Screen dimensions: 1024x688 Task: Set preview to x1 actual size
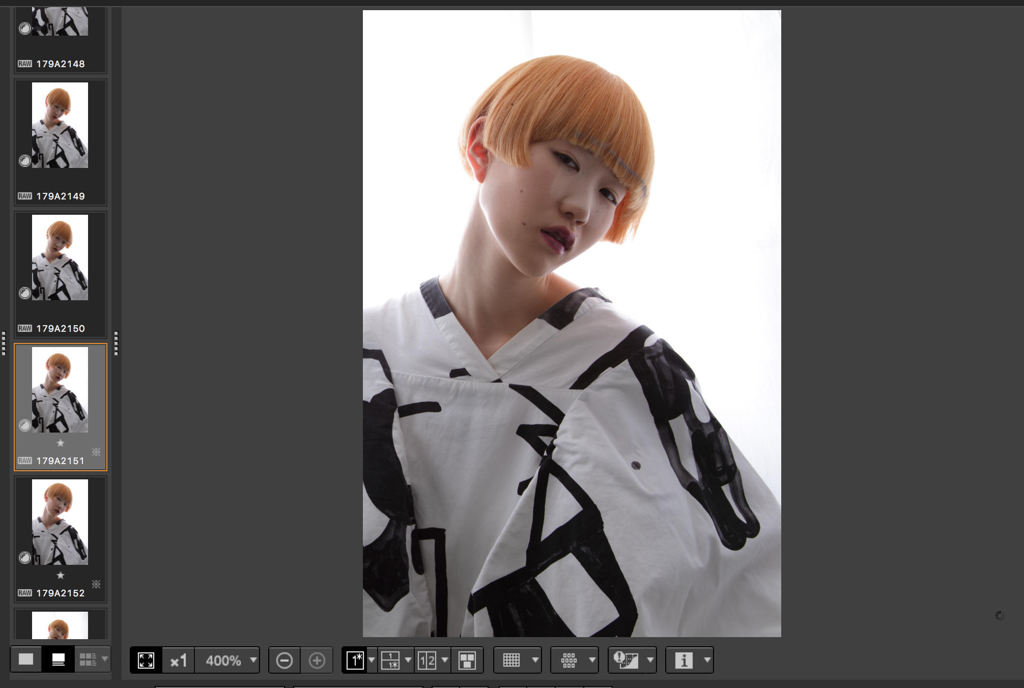point(178,661)
